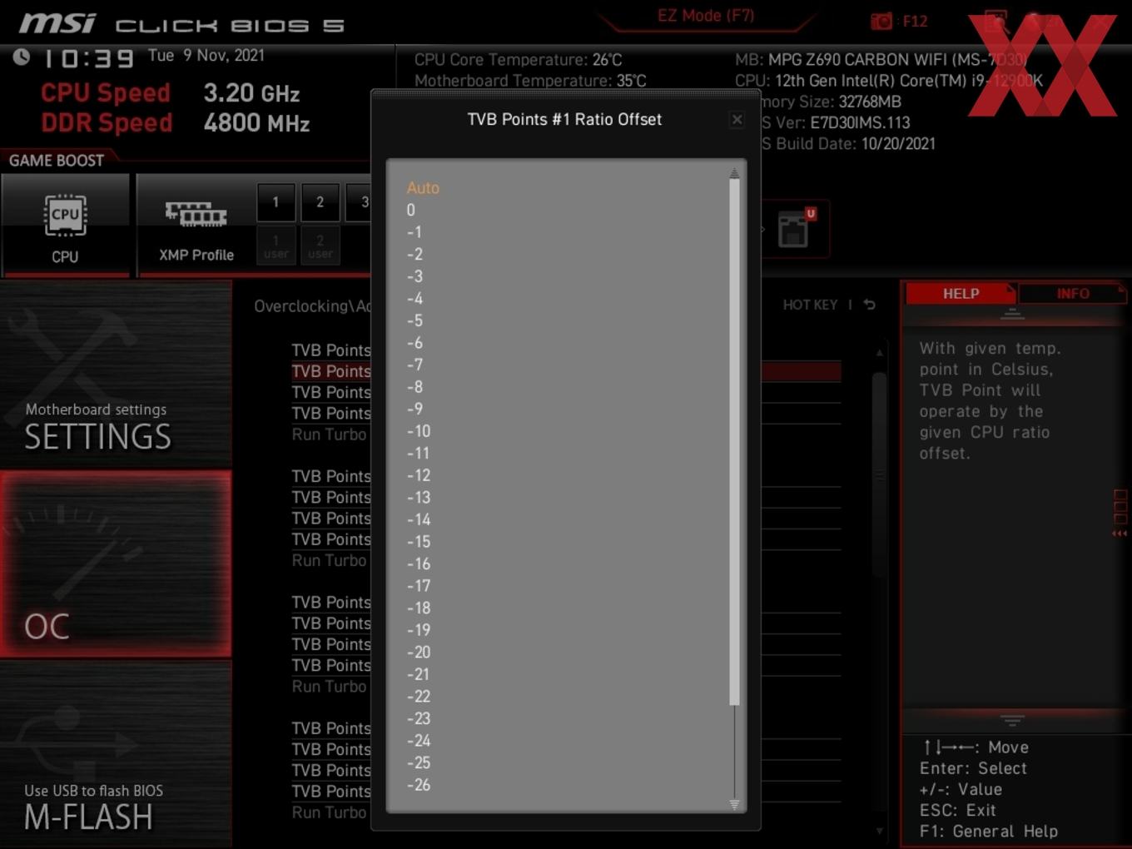Screen dimensions: 1132x849
Task: Switch to the INFO tab
Action: tap(1072, 293)
